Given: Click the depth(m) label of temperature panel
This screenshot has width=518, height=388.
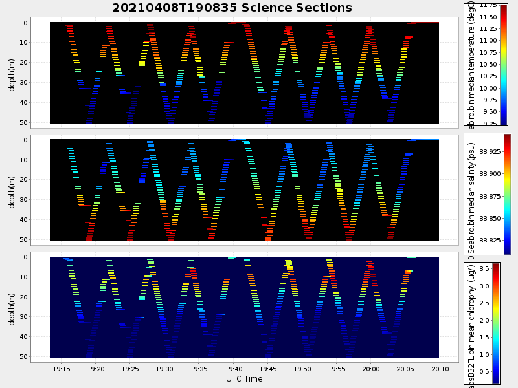Looking at the screenshot, I should [12, 73].
